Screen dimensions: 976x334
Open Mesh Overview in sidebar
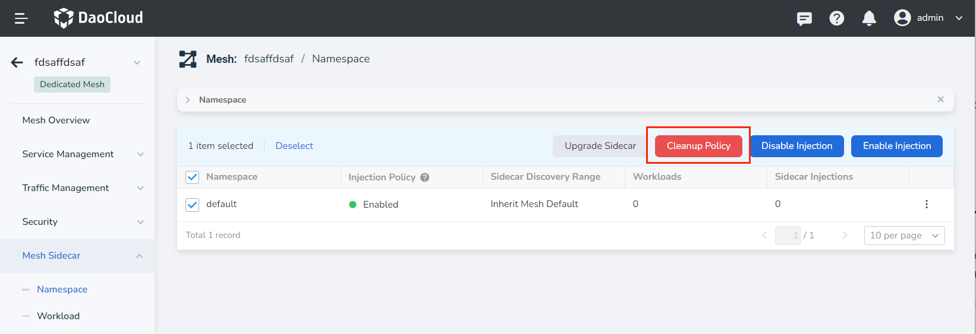tap(56, 120)
